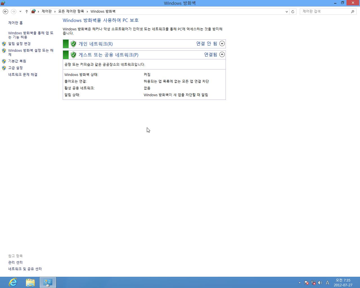Go up one level arrow
This screenshot has width=360, height=288.
[x=27, y=12]
